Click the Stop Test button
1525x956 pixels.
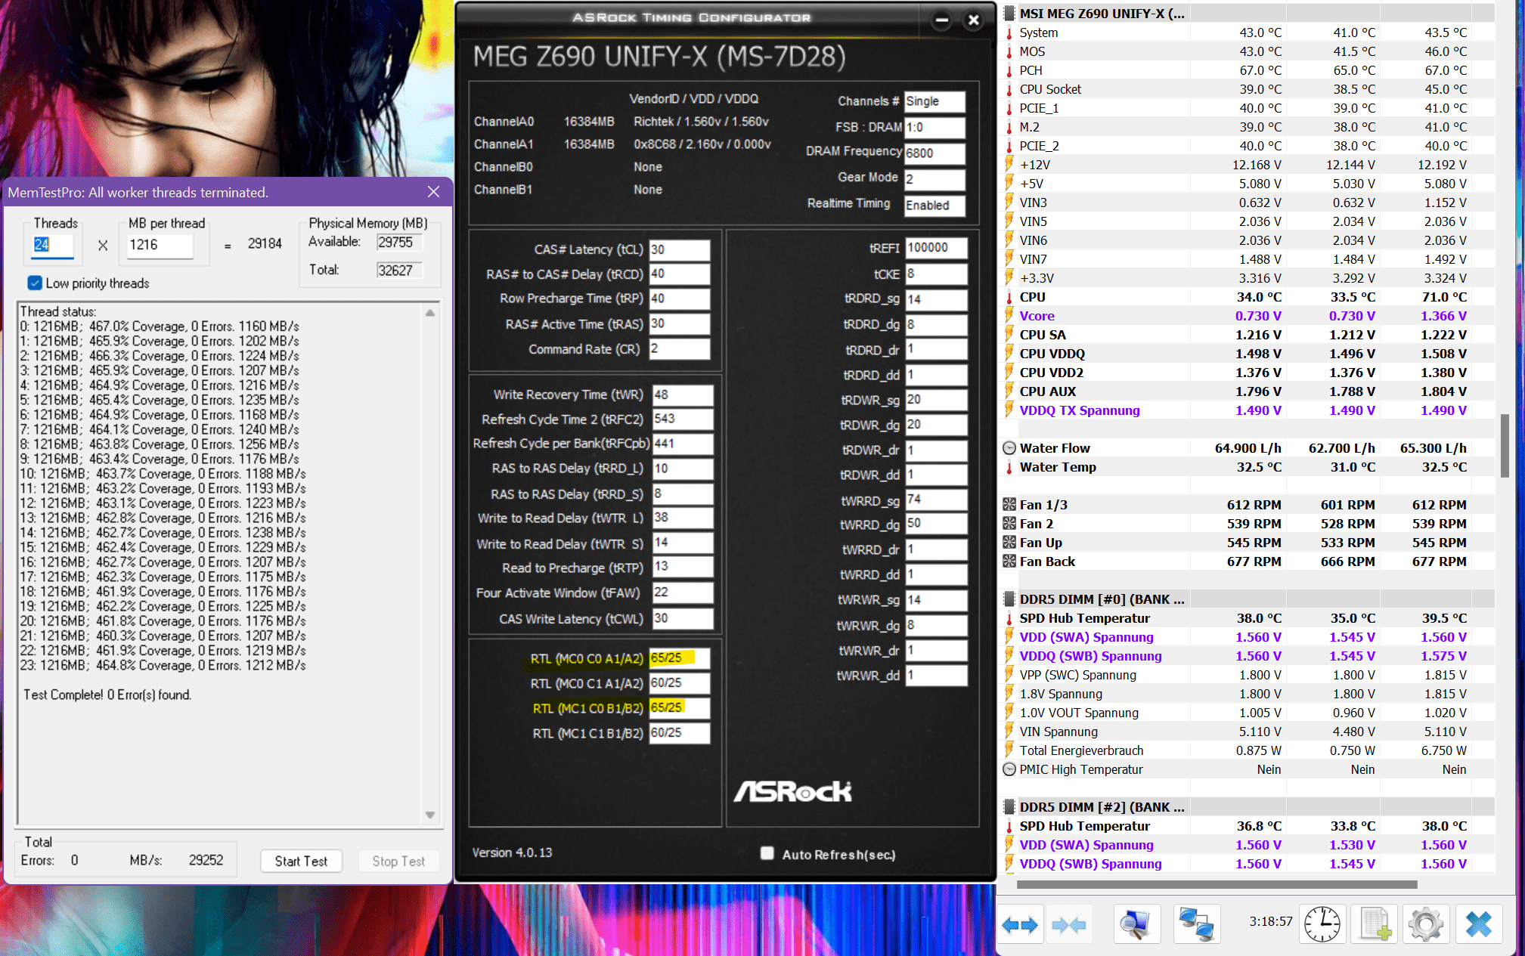point(398,862)
